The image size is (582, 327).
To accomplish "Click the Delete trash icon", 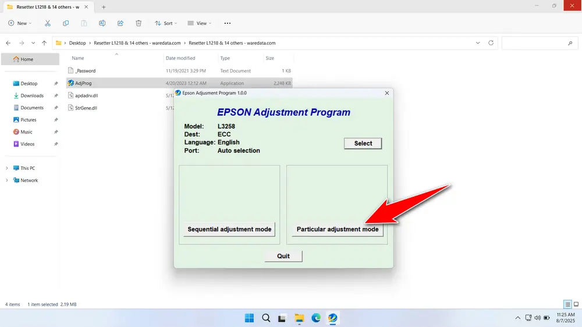I will click(x=139, y=23).
